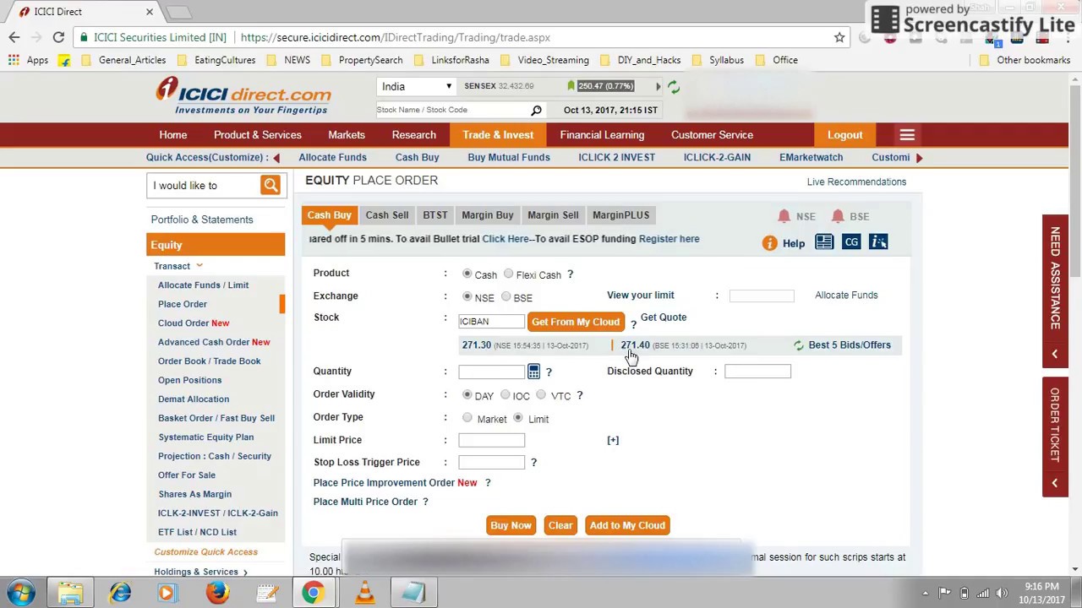The height and width of the screenshot is (608, 1082).
Task: Click the orange Help info icon
Action: point(769,243)
